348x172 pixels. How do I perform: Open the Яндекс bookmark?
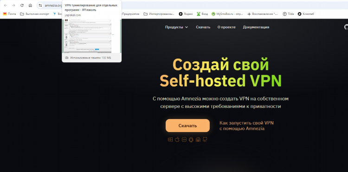pyautogui.click(x=186, y=14)
